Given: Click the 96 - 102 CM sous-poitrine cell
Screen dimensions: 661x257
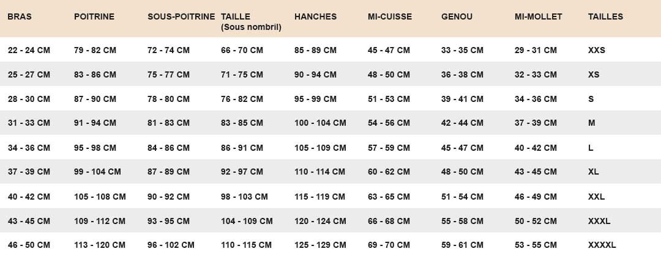Looking at the screenshot, I should click(171, 245).
